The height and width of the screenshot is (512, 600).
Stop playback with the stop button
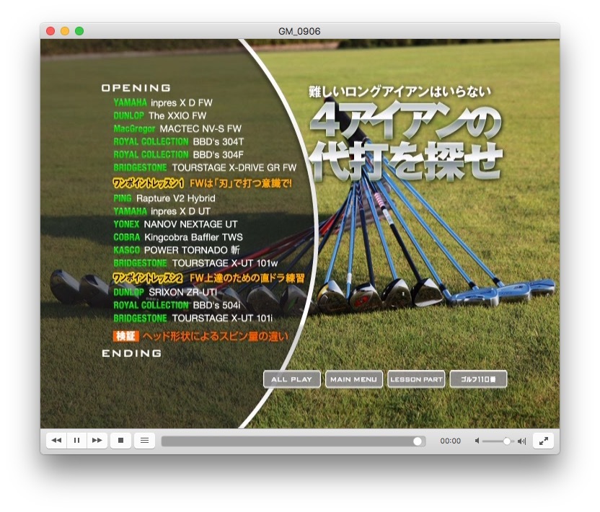pos(120,441)
